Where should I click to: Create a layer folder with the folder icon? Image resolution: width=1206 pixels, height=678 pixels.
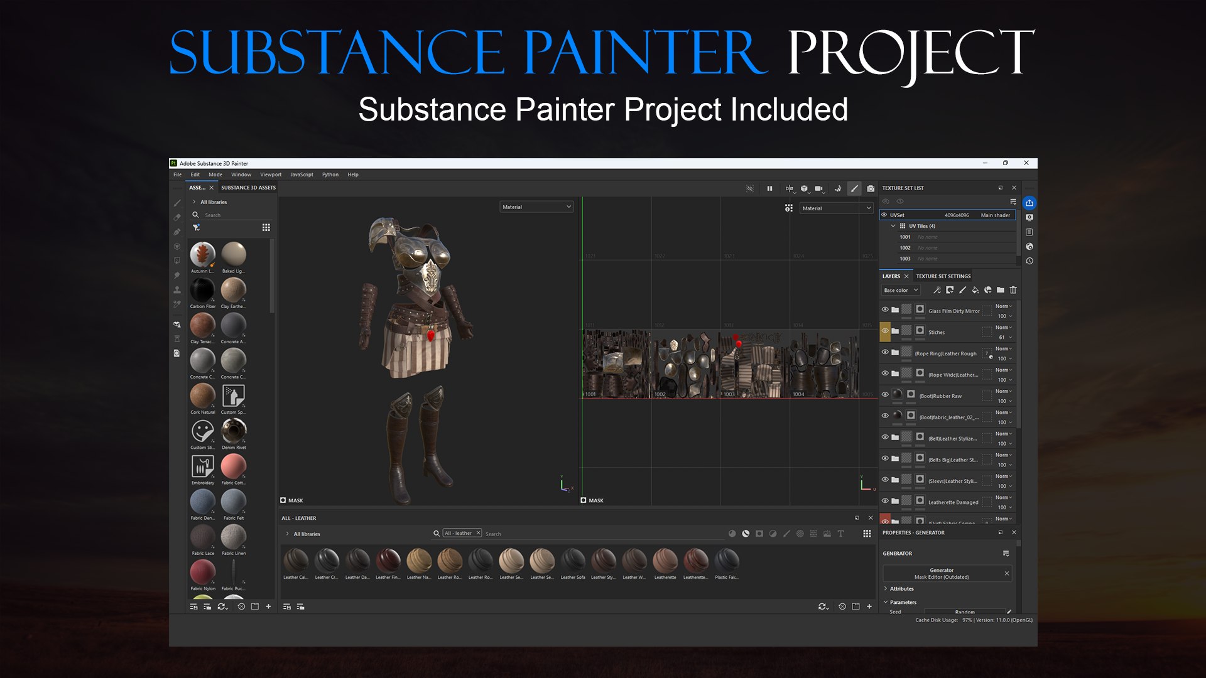coord(1001,290)
